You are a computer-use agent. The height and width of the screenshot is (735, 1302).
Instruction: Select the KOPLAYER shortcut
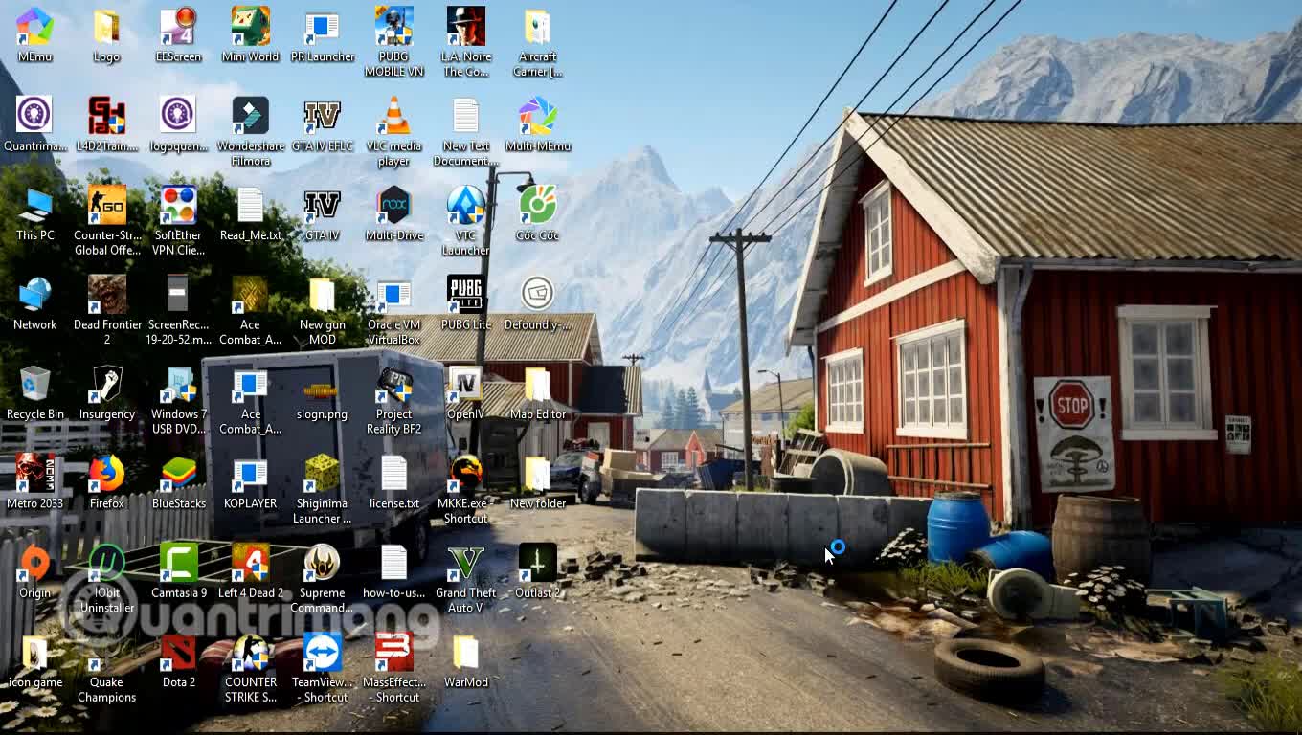click(x=251, y=481)
